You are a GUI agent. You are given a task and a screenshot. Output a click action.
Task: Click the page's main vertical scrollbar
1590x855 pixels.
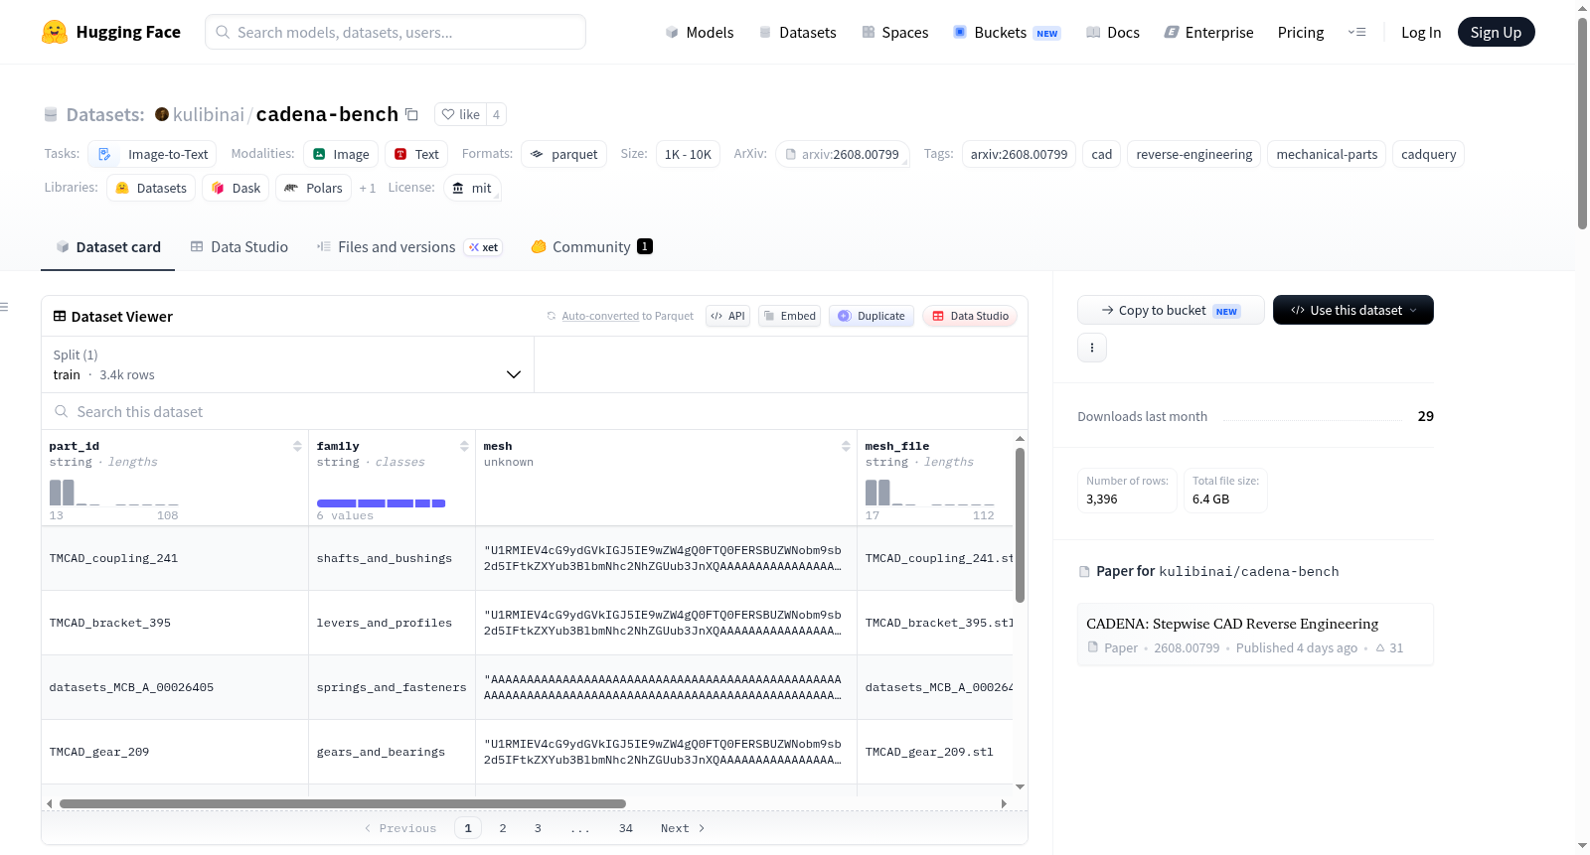coord(1582,123)
